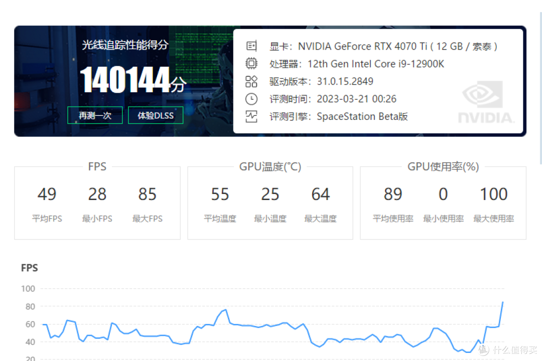Click the 最小FPS label

(97, 219)
